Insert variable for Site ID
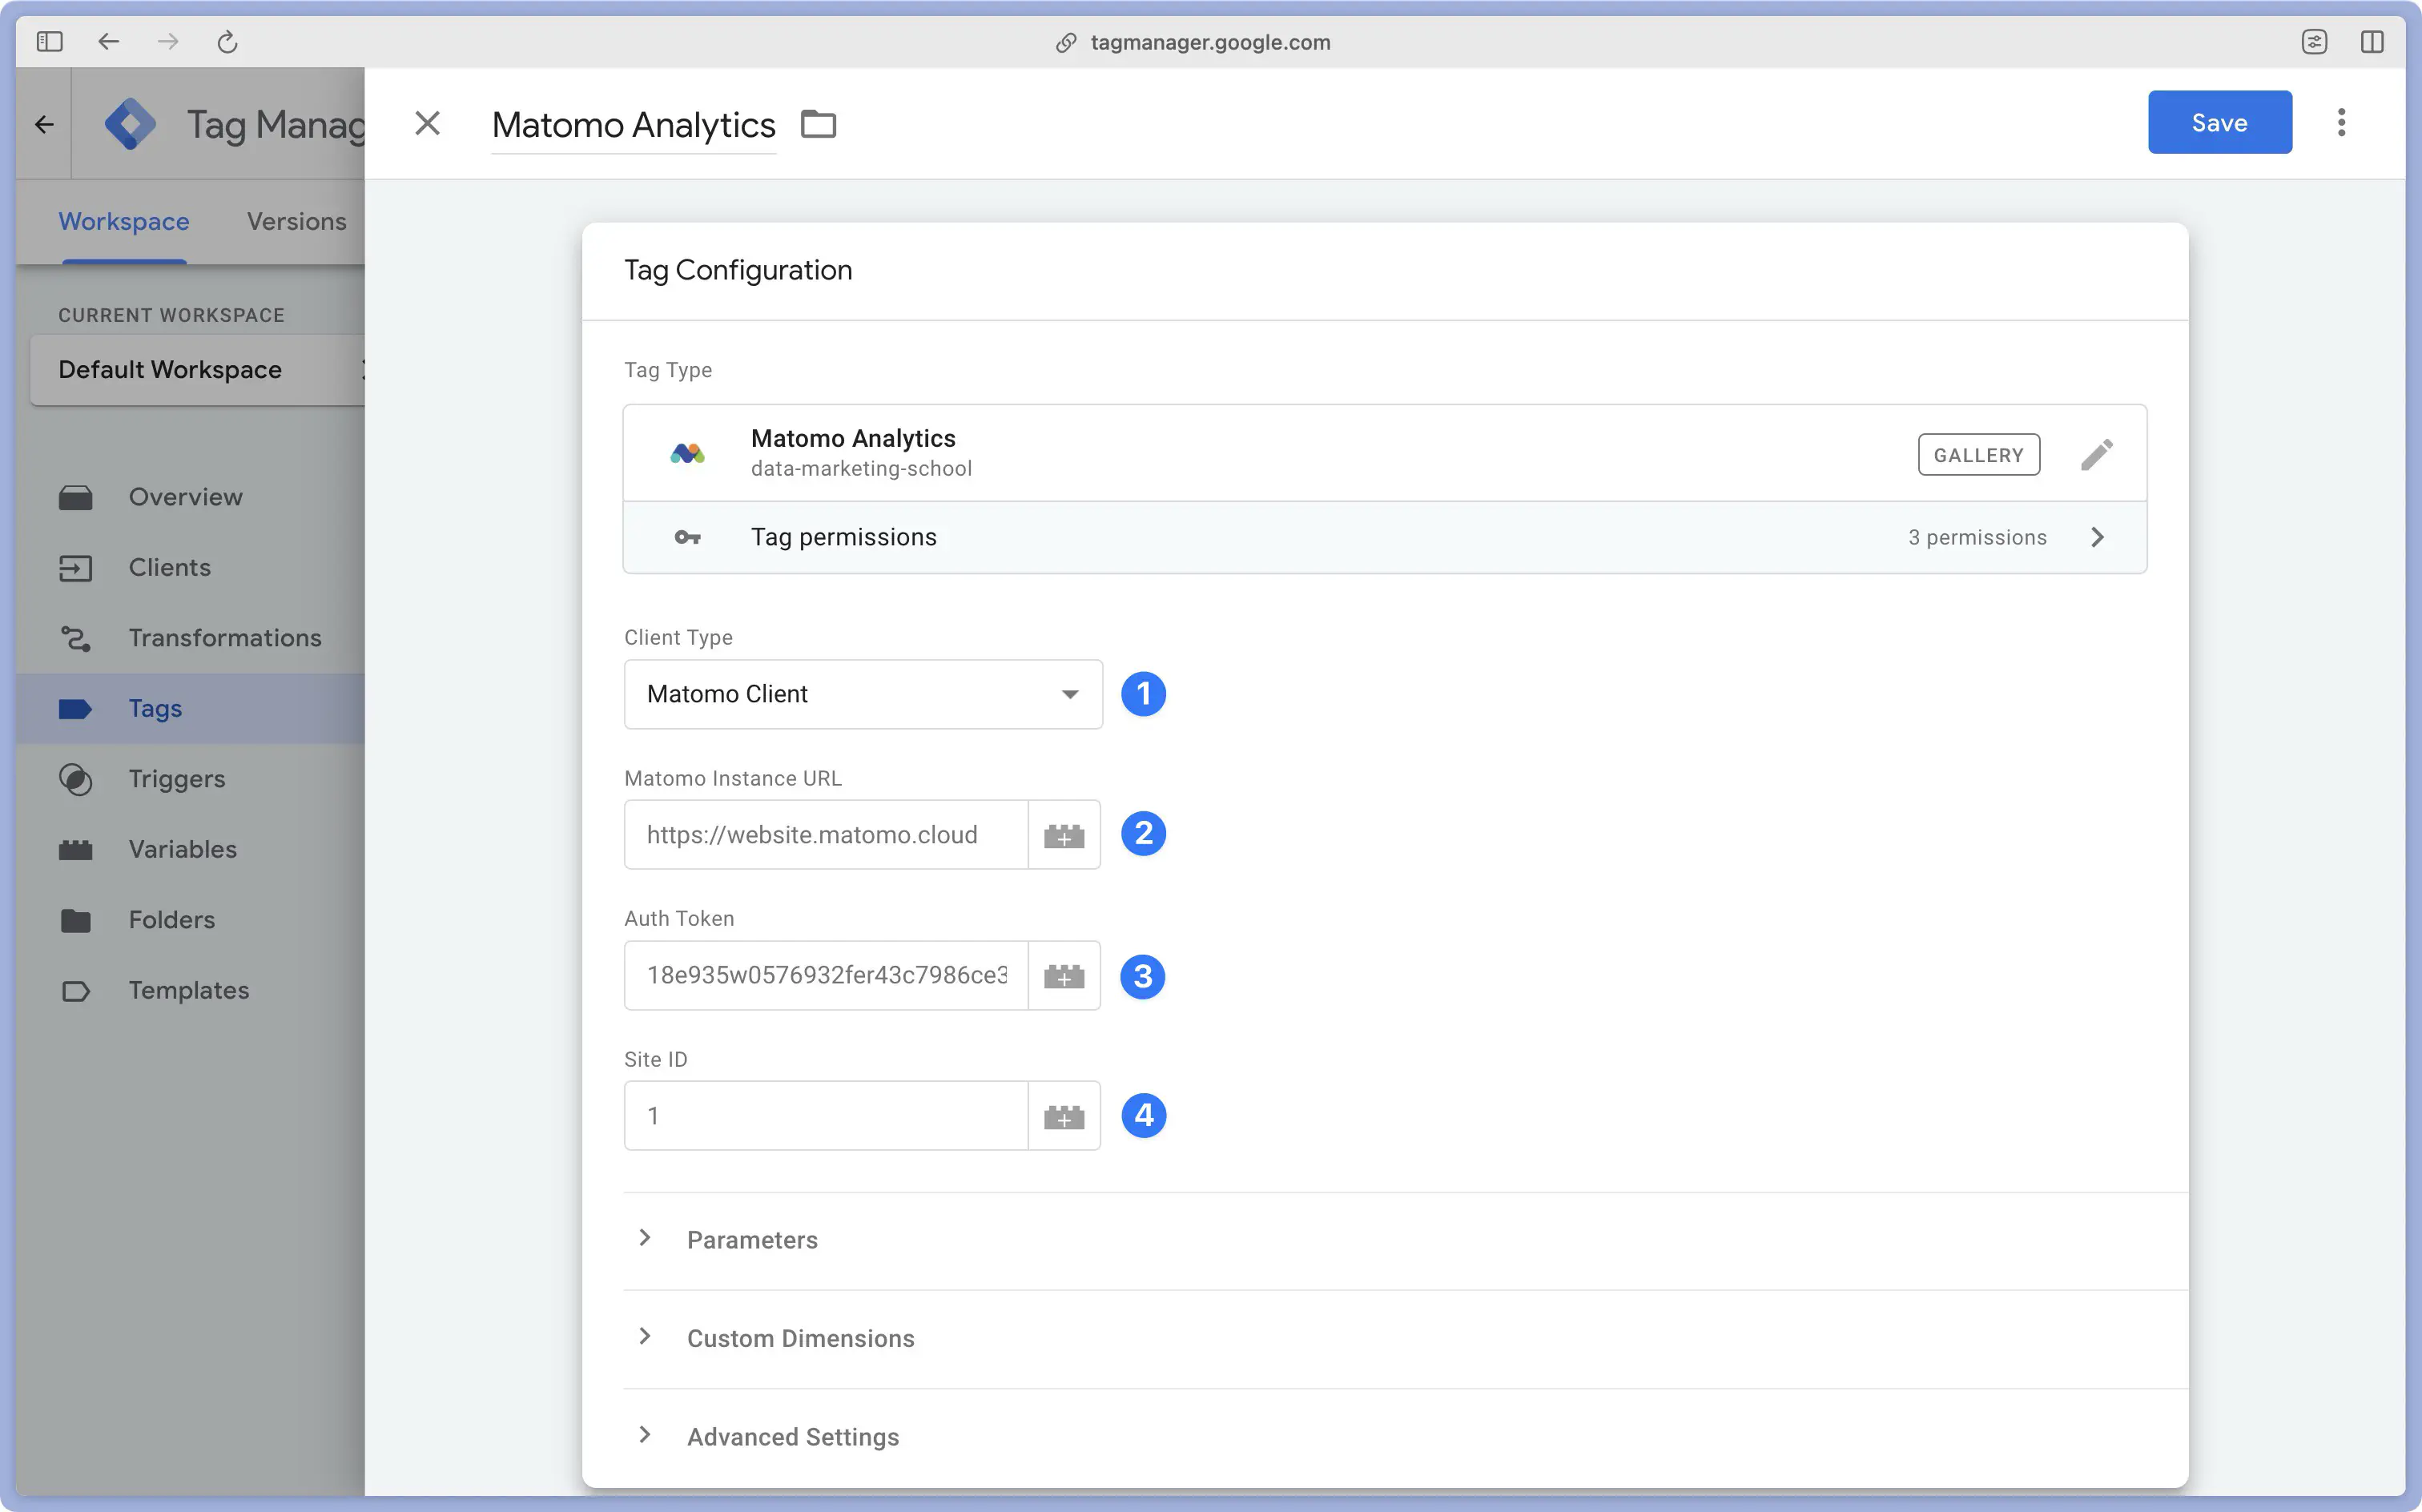2422x1512 pixels. coord(1064,1116)
